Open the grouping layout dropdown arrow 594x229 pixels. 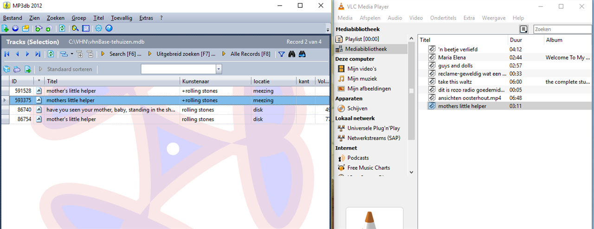point(71,54)
